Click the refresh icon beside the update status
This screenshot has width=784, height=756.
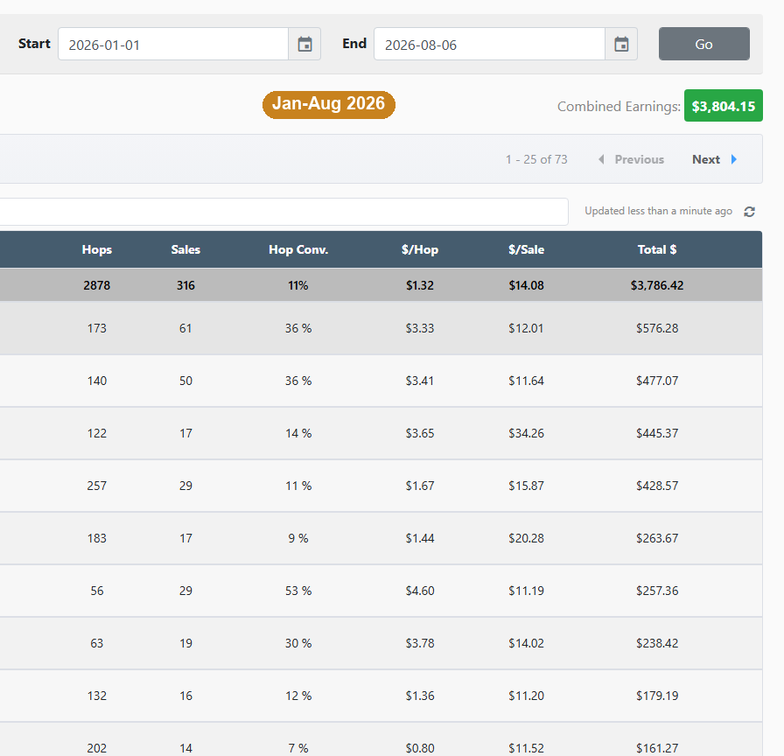(749, 212)
